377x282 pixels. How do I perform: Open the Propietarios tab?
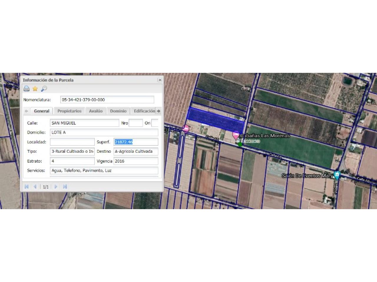(x=69, y=111)
